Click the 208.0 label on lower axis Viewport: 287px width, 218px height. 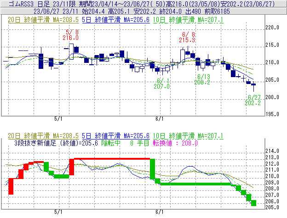click(272, 189)
